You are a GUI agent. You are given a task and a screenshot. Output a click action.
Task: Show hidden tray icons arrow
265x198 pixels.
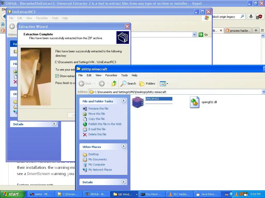pyautogui.click(x=232, y=194)
